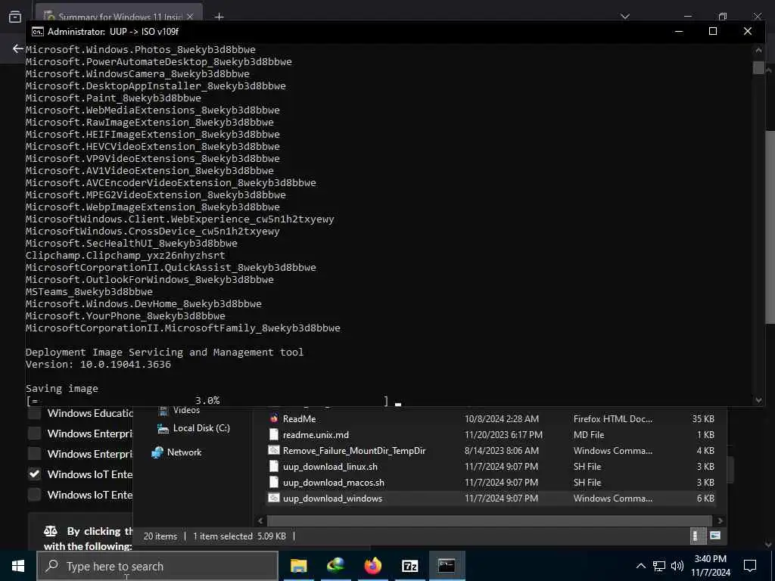
Task: Select Network in Explorer navigation pane
Action: [184, 452]
